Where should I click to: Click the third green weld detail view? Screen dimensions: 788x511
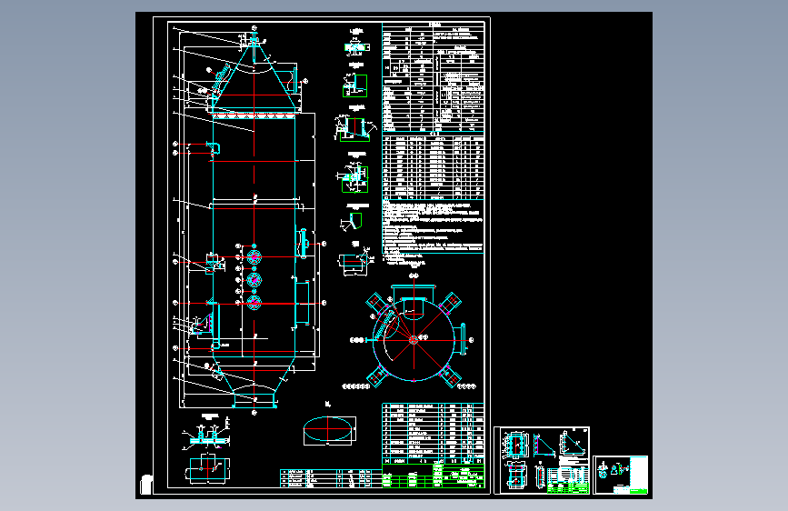pyautogui.click(x=354, y=129)
